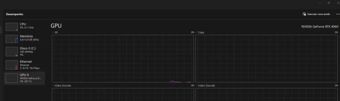
Task: Open the Ethernet performance entry
Action: pyautogui.click(x=24, y=65)
